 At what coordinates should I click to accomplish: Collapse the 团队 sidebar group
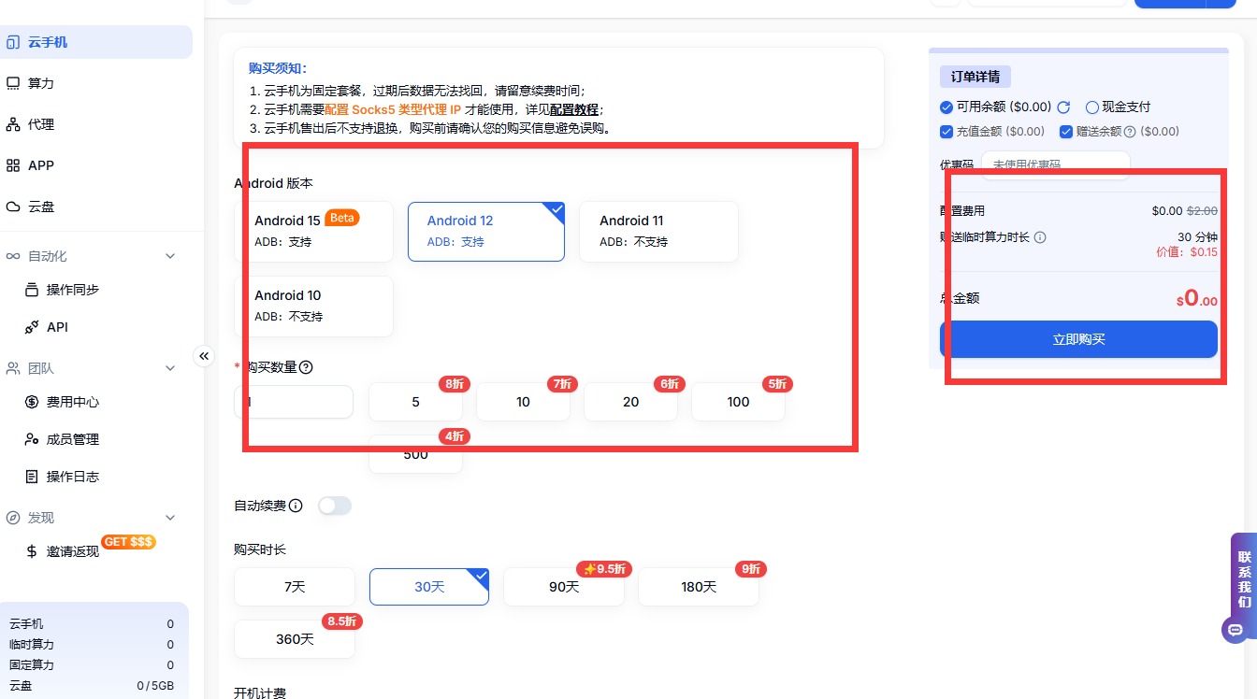point(170,368)
